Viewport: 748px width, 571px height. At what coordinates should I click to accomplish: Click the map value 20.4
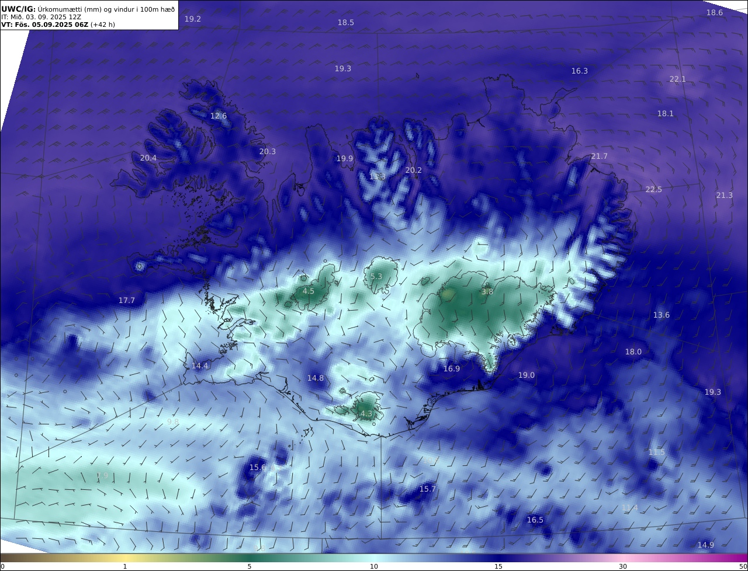coord(148,158)
